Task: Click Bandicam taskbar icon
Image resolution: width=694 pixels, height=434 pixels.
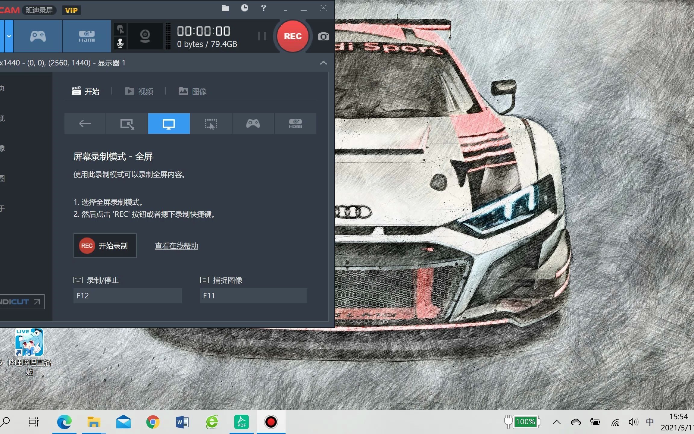Action: (271, 422)
